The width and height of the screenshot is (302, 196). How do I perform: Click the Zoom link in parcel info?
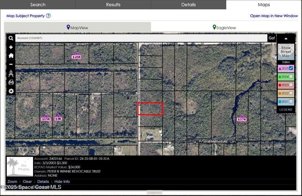click(x=12, y=182)
